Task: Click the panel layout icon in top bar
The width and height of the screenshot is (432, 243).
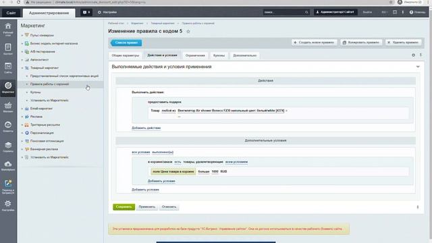Action: point(395,12)
